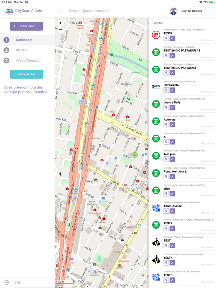
Task: Click the '¡Eres premium!' notice text
Action: 26,90
